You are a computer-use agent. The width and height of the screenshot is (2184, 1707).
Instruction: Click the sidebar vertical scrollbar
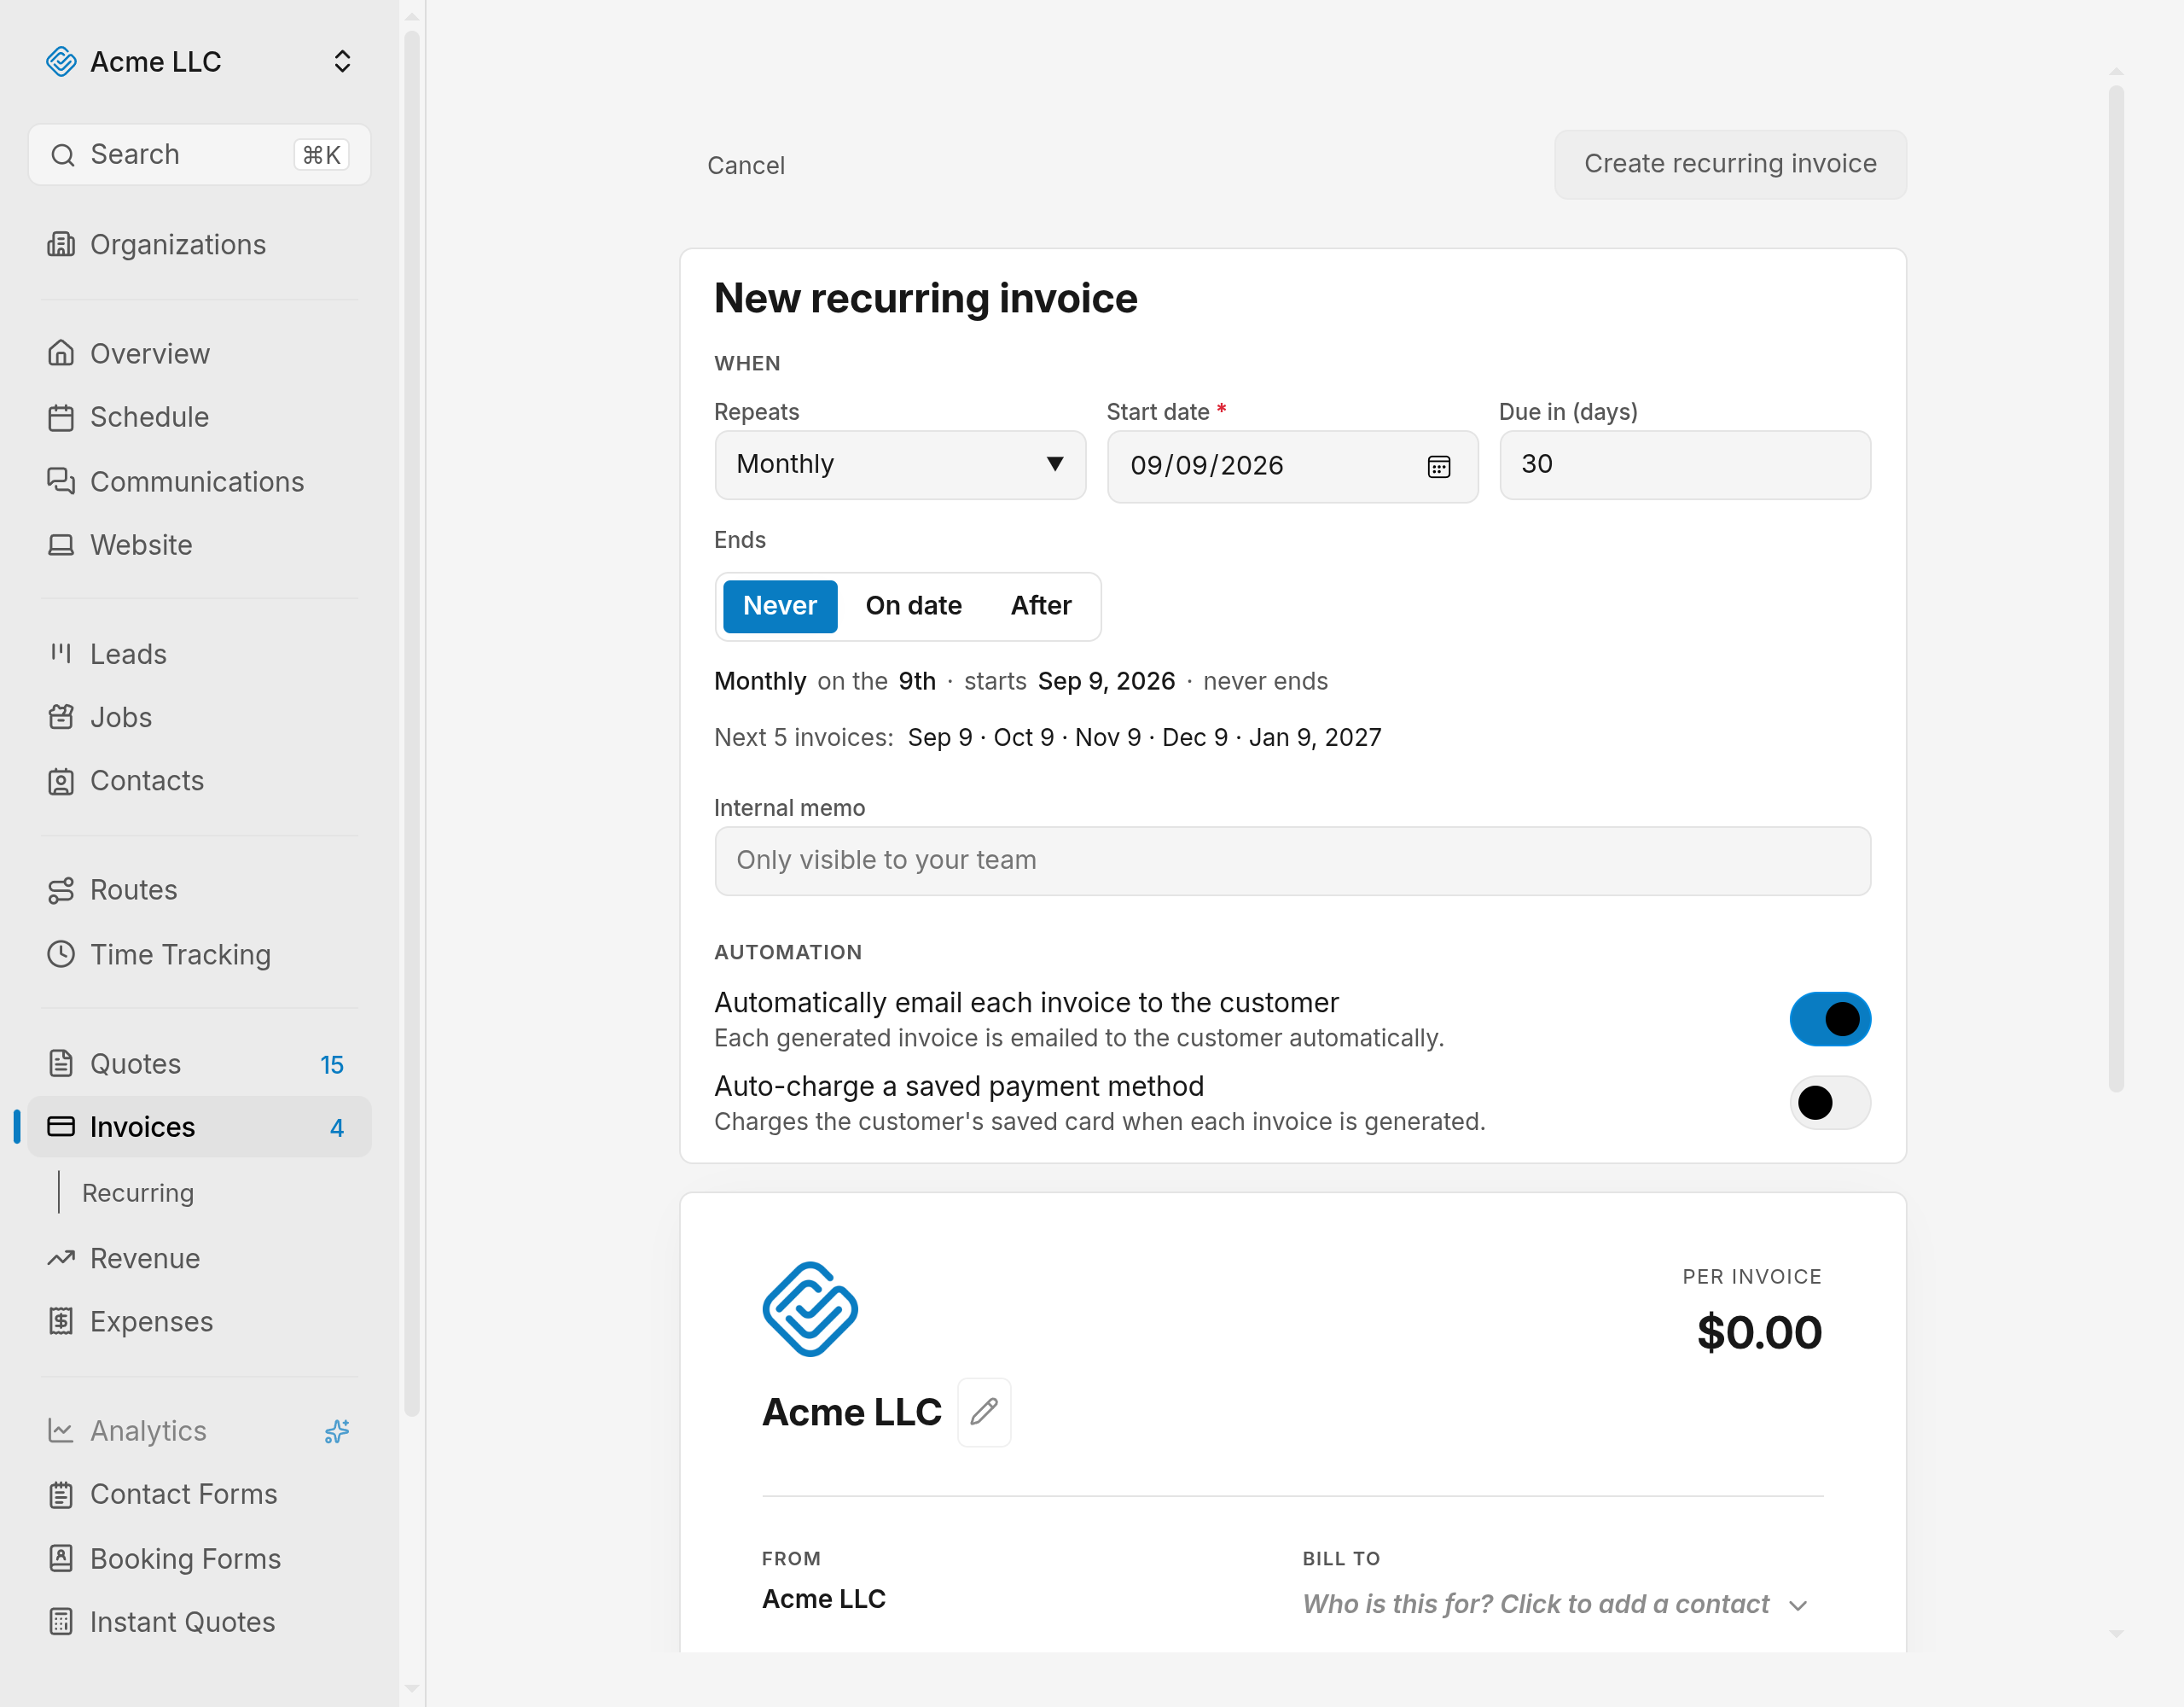411,724
